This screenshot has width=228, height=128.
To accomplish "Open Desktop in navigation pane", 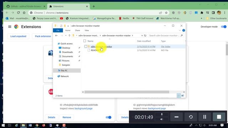I will pos(66,48).
